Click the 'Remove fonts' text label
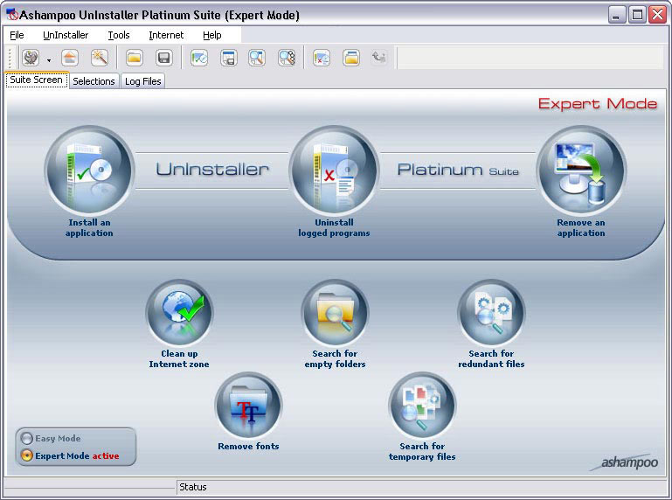672x500 pixels. (x=248, y=447)
